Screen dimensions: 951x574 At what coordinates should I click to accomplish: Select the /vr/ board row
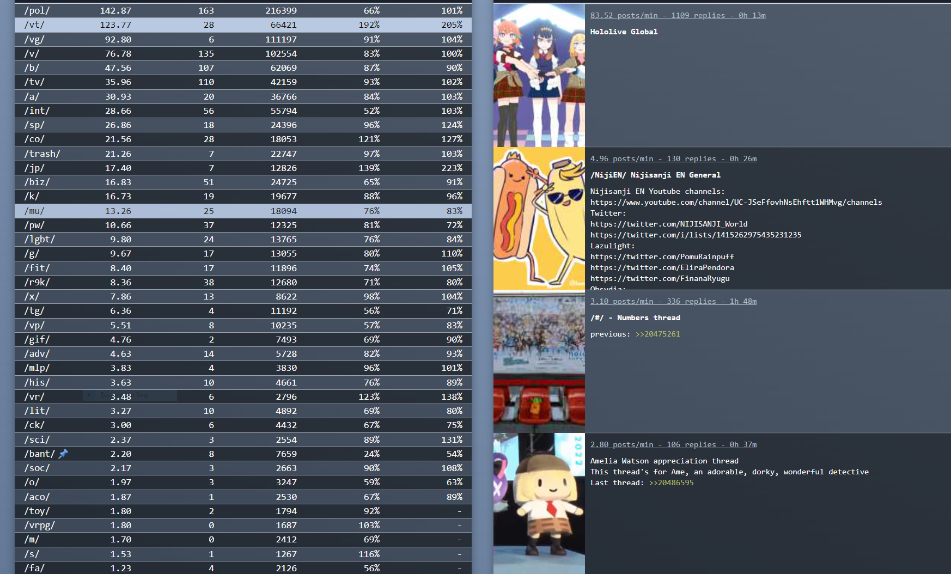tap(243, 396)
